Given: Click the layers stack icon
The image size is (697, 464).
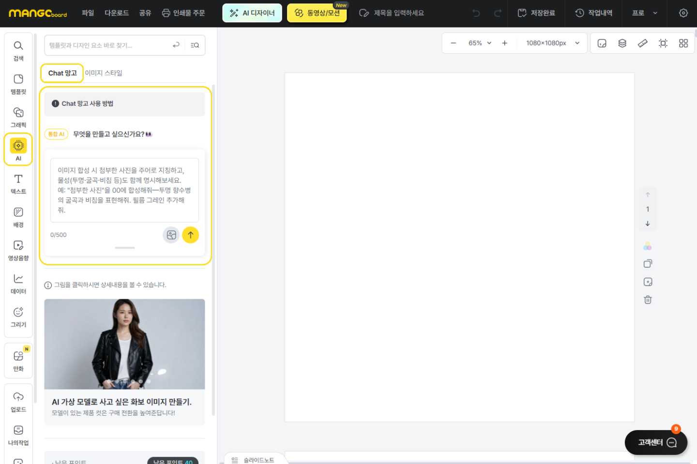Looking at the screenshot, I should [x=622, y=43].
